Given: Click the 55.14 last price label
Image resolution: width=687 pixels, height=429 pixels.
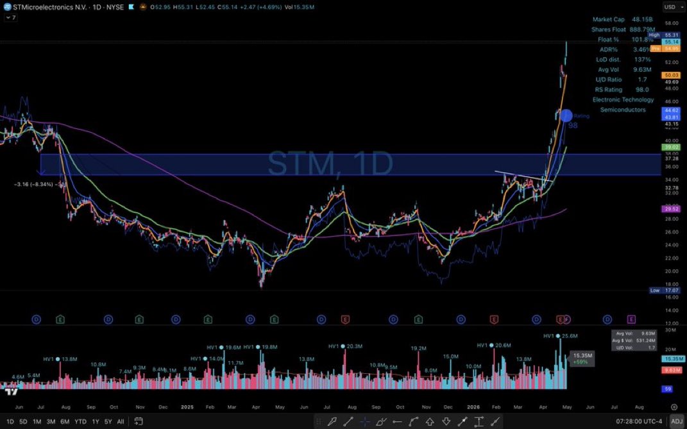Looking at the screenshot, I should pos(672,42).
